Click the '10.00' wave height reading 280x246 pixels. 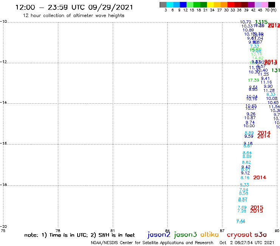(x=249, y=126)
